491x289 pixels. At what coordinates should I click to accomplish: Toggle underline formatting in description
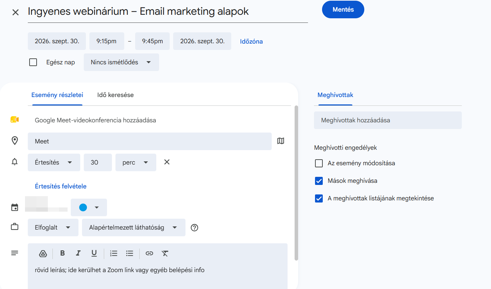click(94, 253)
